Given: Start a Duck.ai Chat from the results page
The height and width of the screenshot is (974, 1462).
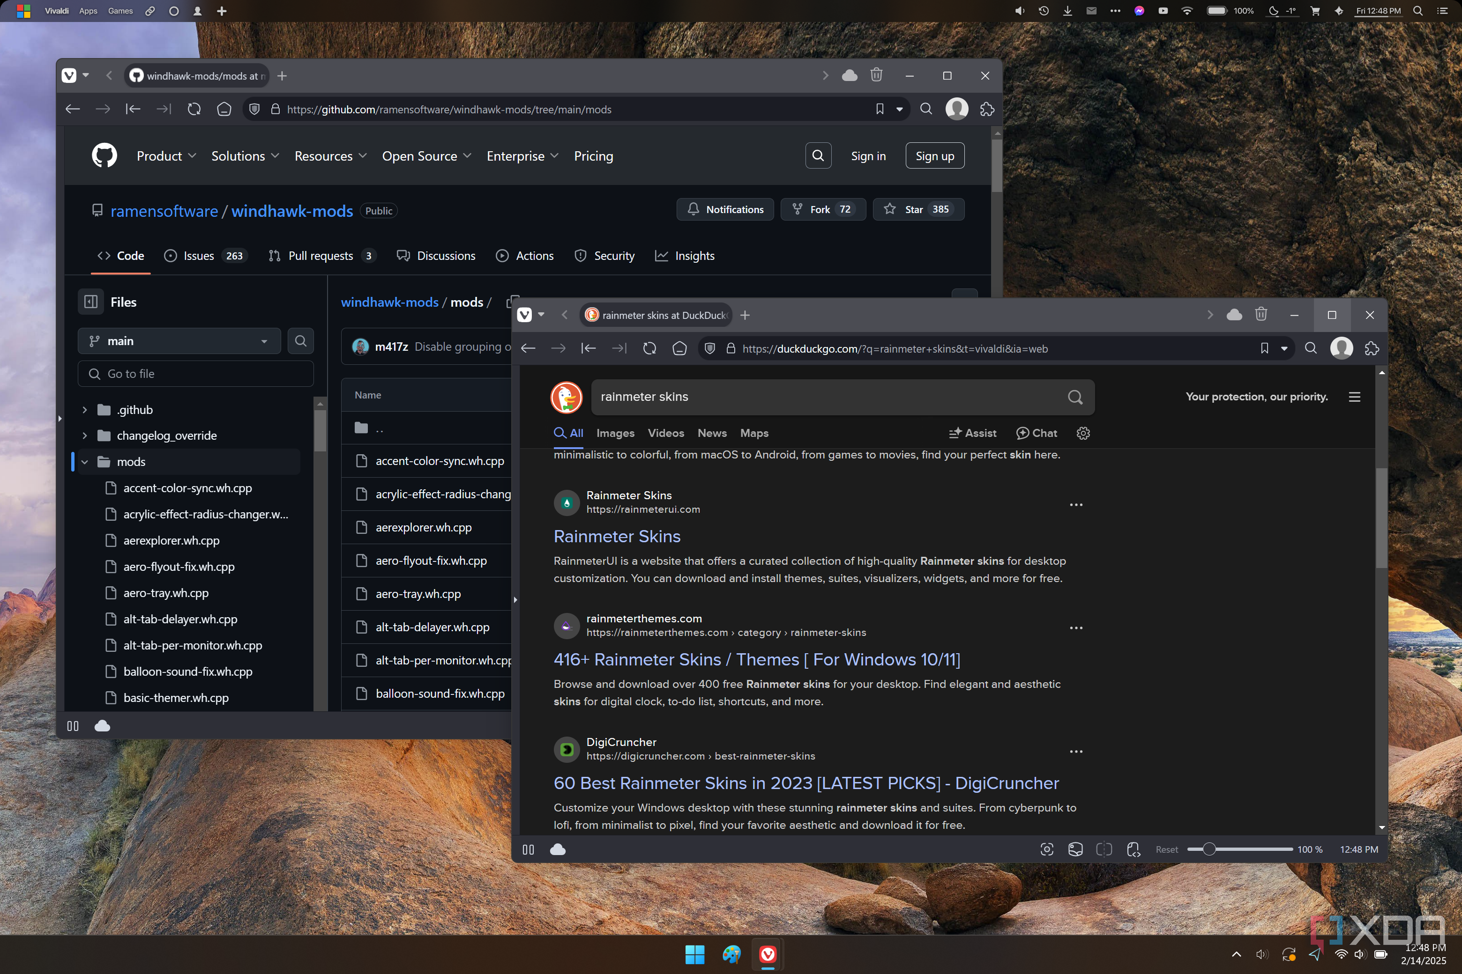Looking at the screenshot, I should point(1036,433).
